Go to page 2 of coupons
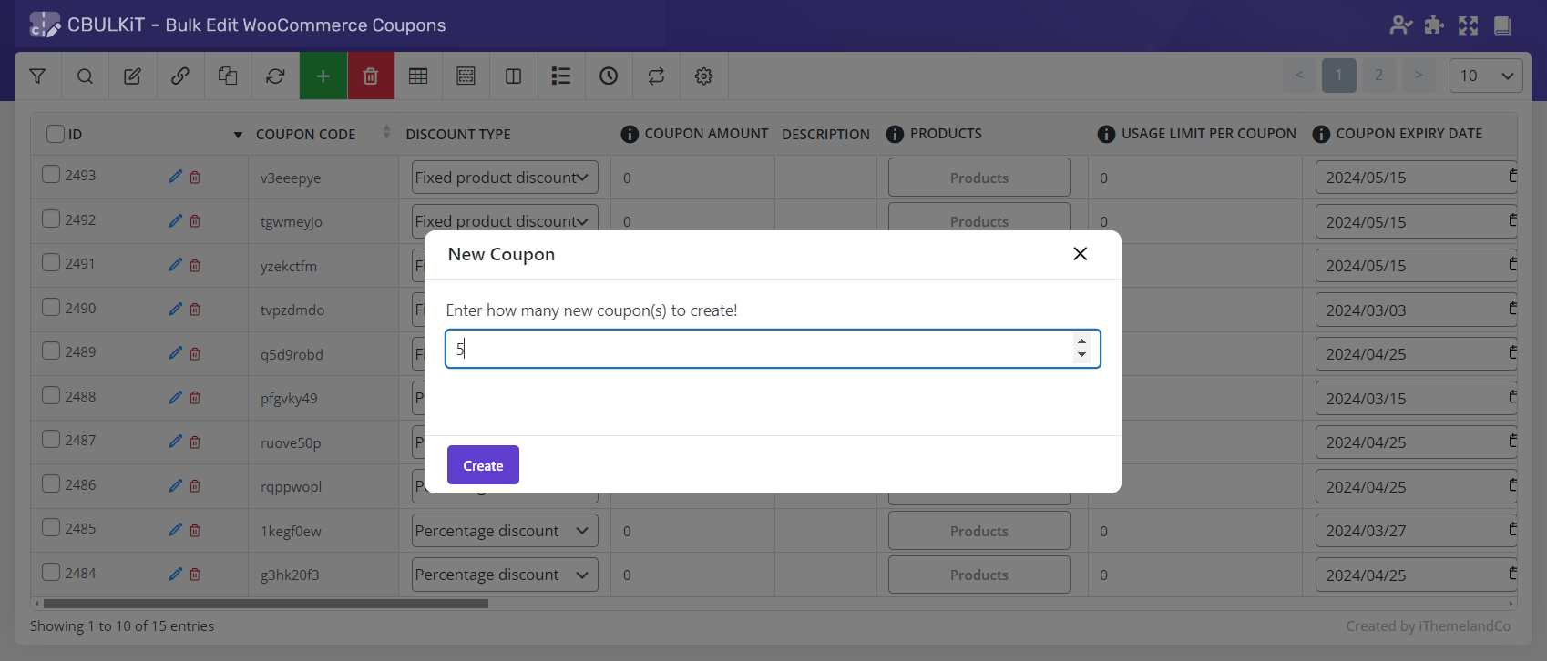Viewport: 1547px width, 661px height. 1378,76
